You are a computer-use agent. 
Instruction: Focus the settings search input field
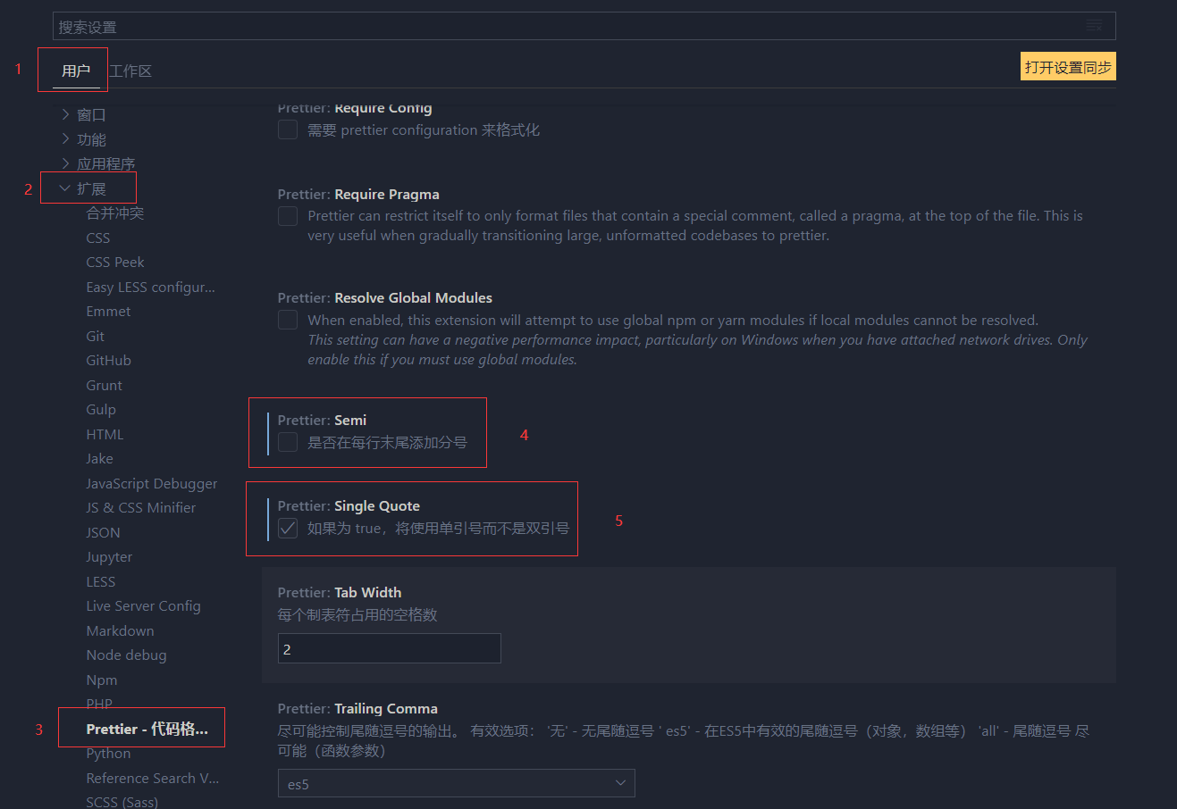click(584, 26)
